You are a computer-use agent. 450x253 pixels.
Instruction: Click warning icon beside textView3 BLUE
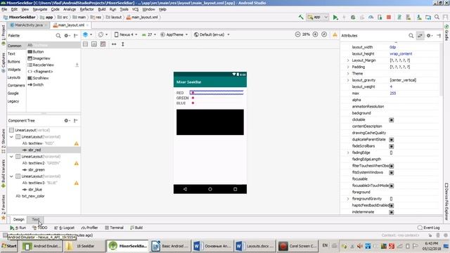tap(77, 183)
